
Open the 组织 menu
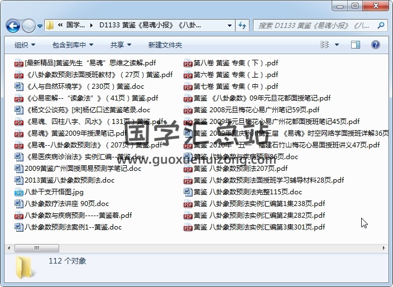click(x=25, y=45)
